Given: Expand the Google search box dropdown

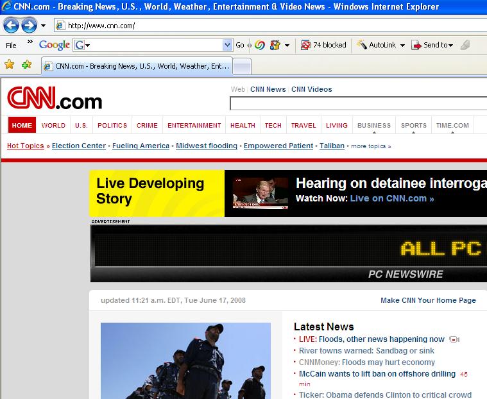Looking at the screenshot, I should (x=227, y=45).
